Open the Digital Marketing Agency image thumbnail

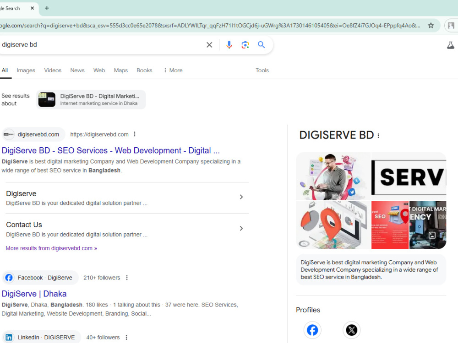[x=428, y=225]
